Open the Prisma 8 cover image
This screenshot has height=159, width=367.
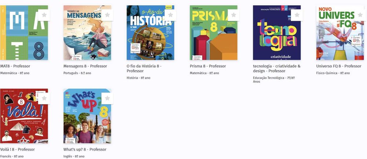click(214, 33)
